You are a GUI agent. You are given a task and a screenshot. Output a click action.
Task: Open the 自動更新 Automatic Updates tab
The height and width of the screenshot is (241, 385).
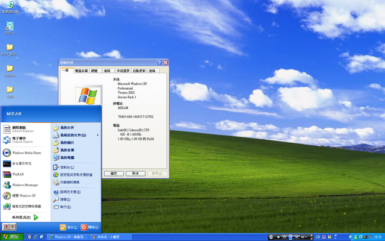[138, 70]
